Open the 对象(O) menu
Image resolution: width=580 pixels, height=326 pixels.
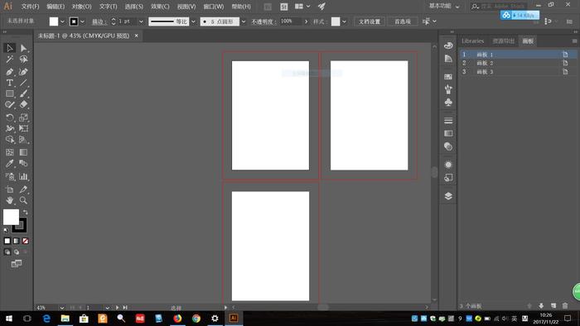pyautogui.click(x=81, y=7)
